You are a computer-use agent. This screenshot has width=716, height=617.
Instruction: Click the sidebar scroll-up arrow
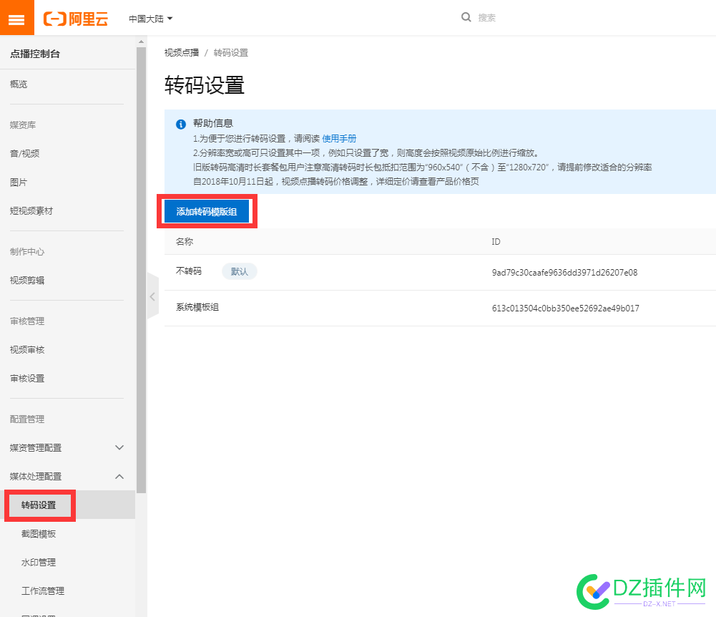click(x=141, y=42)
